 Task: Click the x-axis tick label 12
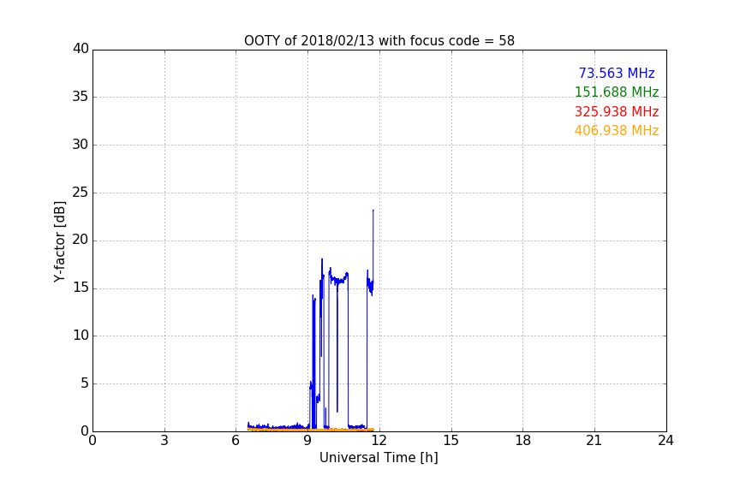379,441
